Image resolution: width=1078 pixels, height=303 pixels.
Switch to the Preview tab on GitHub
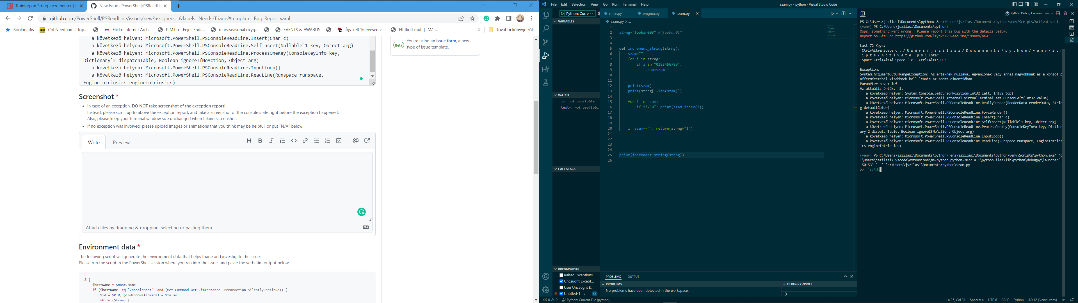tap(121, 143)
